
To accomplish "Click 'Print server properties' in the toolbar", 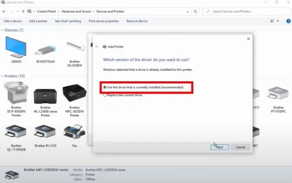I will [x=104, y=21].
